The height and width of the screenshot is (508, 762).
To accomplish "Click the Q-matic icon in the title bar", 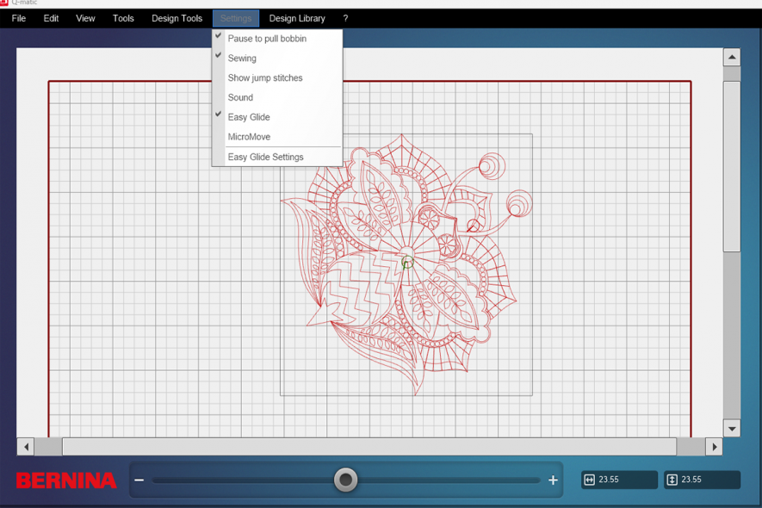I will click(7, 4).
